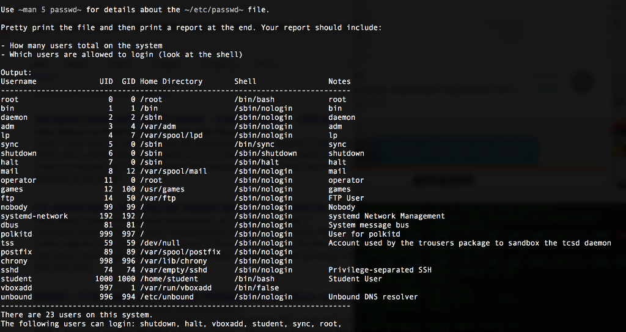Click the 'There are 23 users' summary line
Screen dimensions: 626x332
[76, 315]
